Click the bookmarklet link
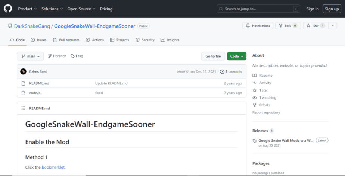The height and width of the screenshot is (176, 345). [53, 167]
